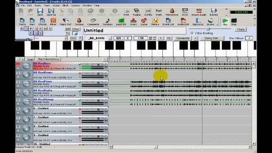Toggle the green check on BB RealBass track
Viewport: 272px width, 153px height.
point(80,64)
